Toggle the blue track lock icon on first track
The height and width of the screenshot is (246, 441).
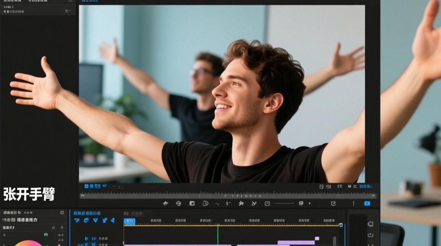(x=87, y=238)
